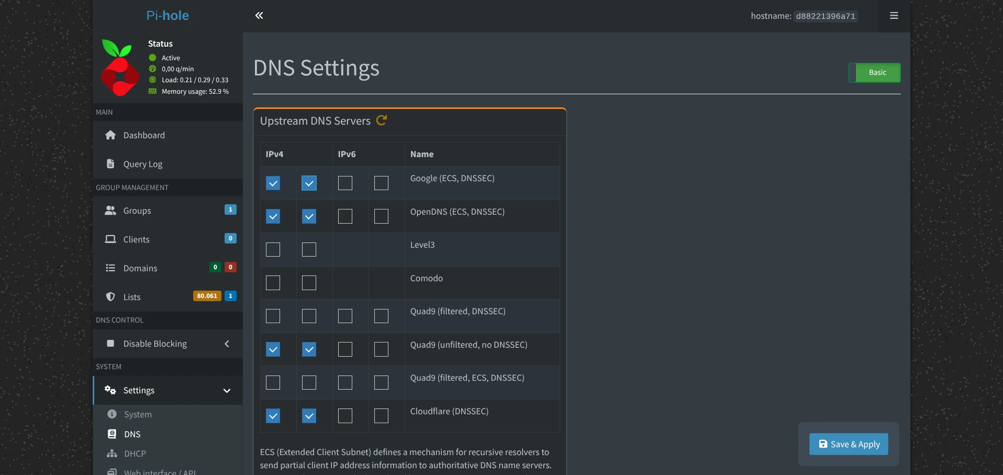1003x475 pixels.
Task: Click the Query Log file icon
Action: [110, 164]
